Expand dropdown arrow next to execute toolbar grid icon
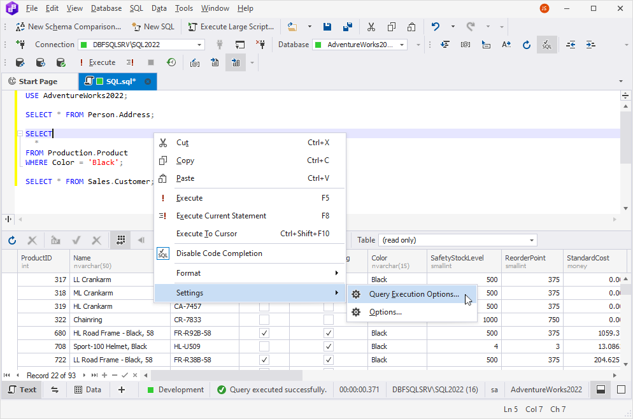The image size is (633, 419). click(x=252, y=62)
